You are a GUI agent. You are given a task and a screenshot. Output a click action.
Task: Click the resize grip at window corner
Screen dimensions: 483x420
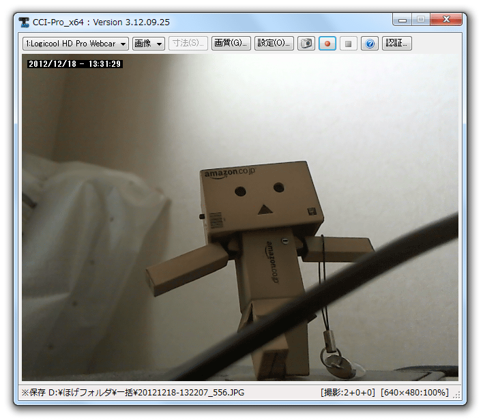click(456, 395)
